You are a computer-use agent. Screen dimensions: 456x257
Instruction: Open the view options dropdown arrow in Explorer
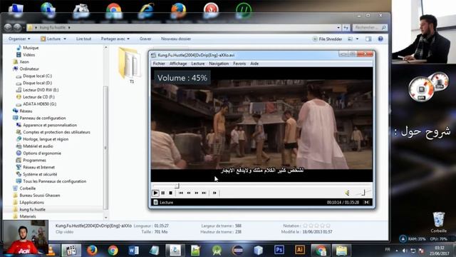click(x=357, y=39)
